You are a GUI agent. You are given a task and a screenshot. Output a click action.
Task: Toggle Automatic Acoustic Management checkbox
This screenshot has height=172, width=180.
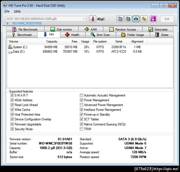pos(81,95)
